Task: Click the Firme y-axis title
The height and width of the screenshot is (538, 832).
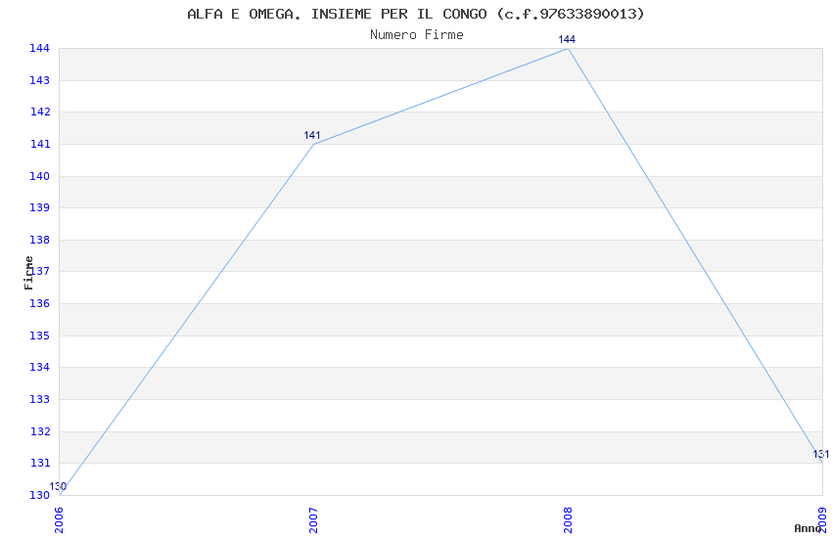Action: pos(28,273)
